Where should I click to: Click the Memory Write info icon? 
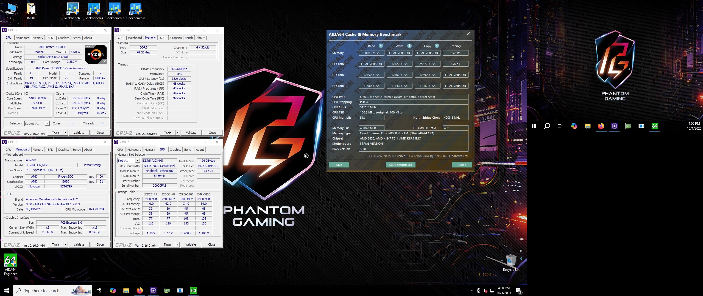pyautogui.click(x=409, y=46)
